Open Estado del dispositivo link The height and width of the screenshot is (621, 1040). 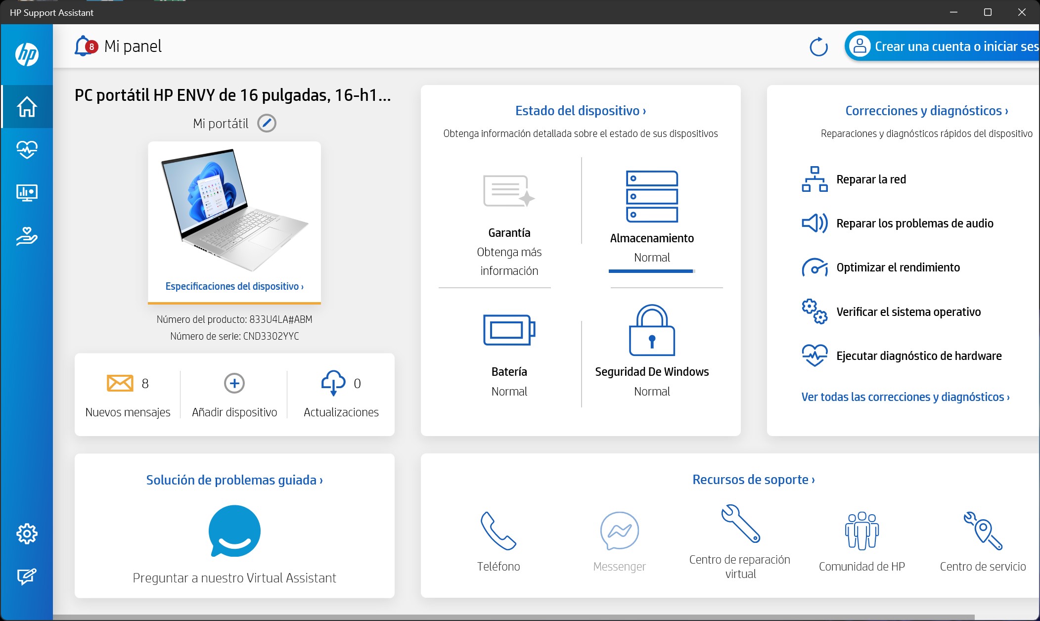[580, 111]
